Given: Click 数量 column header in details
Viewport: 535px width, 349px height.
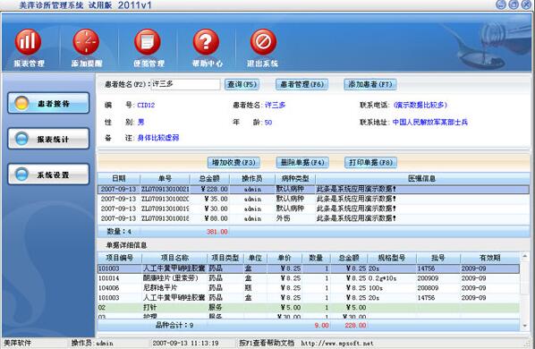Looking at the screenshot, I should click(316, 258).
